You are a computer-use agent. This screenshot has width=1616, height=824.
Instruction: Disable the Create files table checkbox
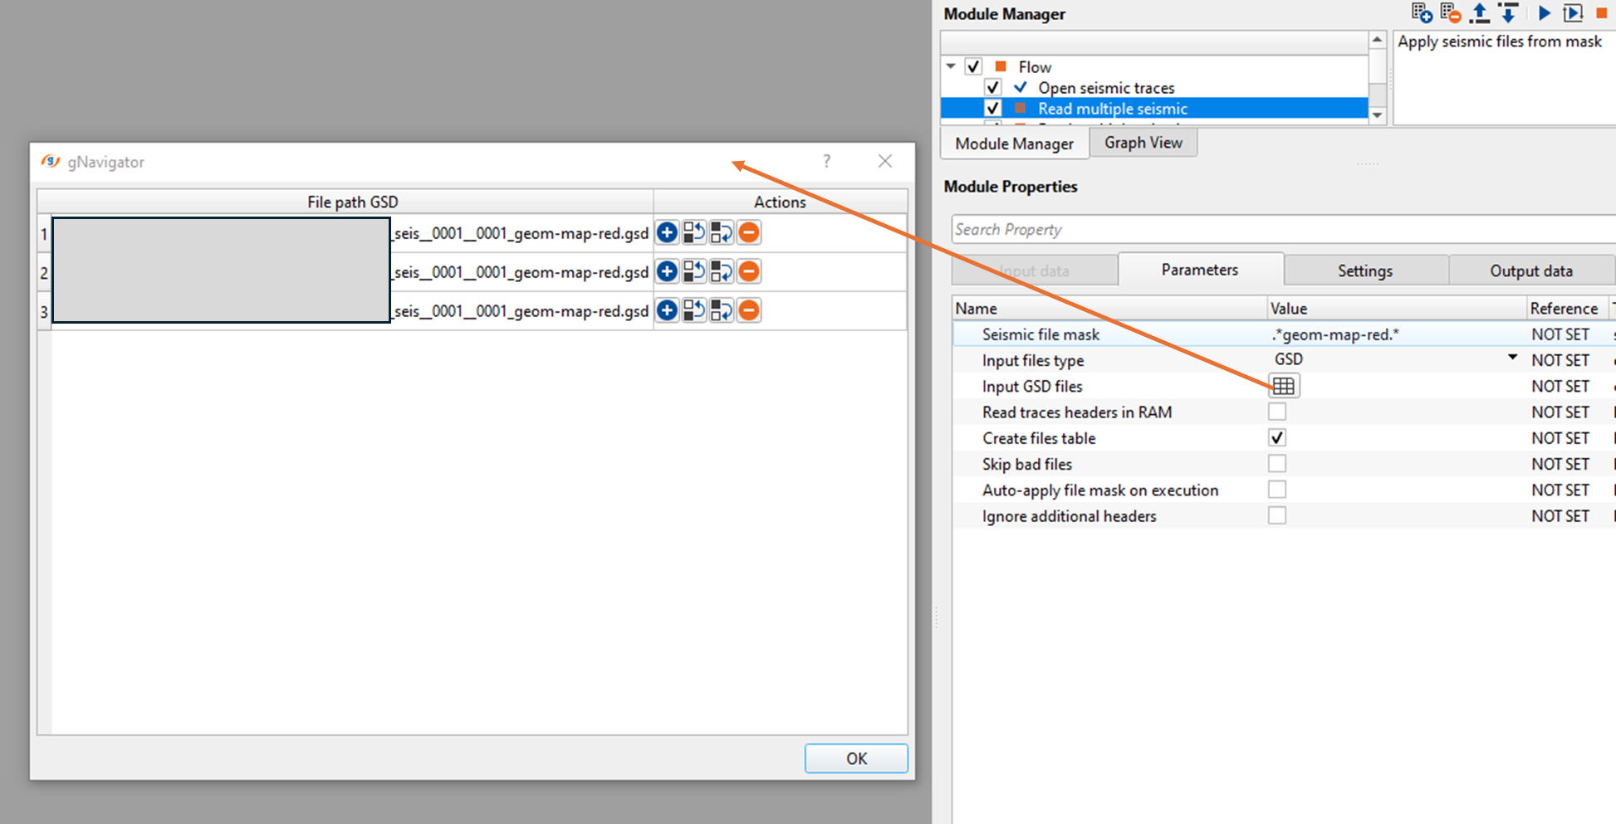click(x=1277, y=437)
